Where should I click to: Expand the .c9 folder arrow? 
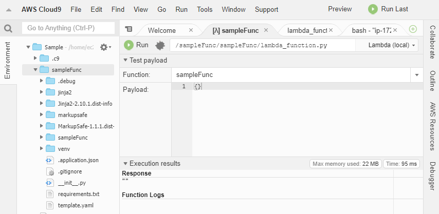[x=35, y=58]
